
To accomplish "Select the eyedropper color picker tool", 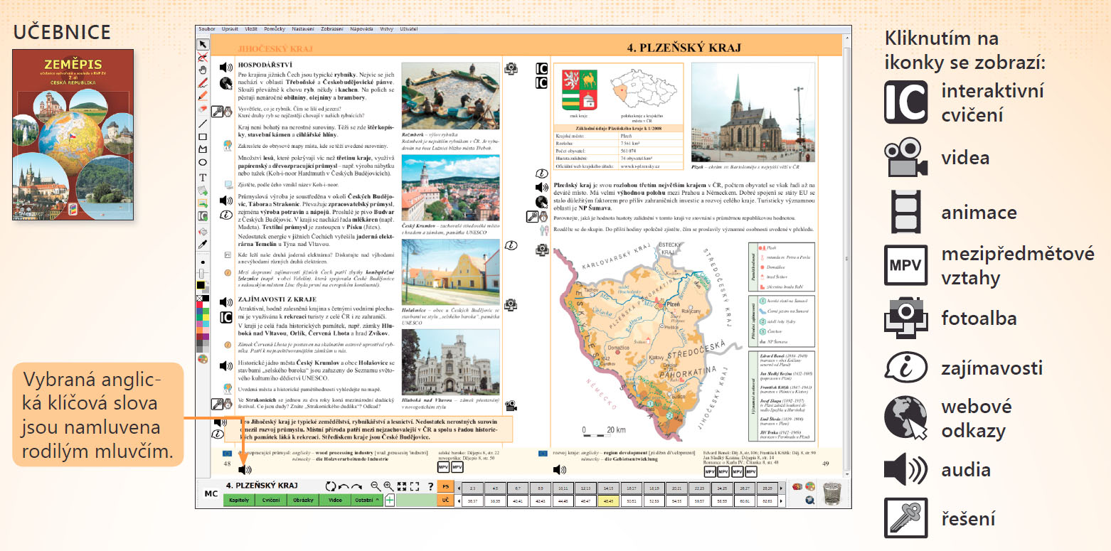I will click(203, 244).
